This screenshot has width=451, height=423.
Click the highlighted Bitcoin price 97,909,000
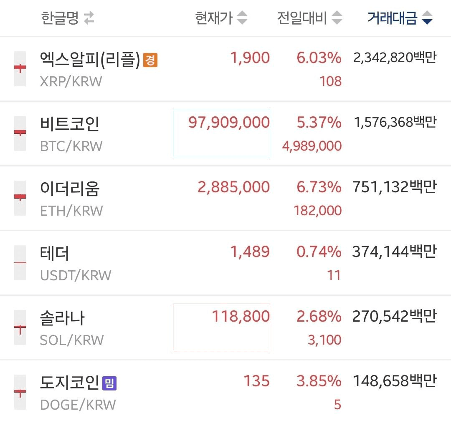pyautogui.click(x=228, y=123)
